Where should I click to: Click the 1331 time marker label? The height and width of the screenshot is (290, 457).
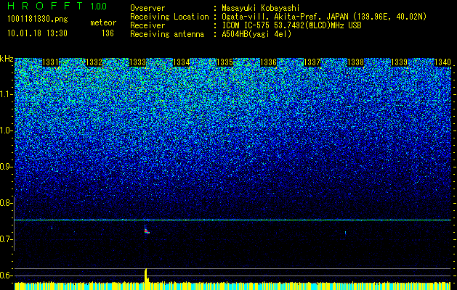click(x=50, y=62)
